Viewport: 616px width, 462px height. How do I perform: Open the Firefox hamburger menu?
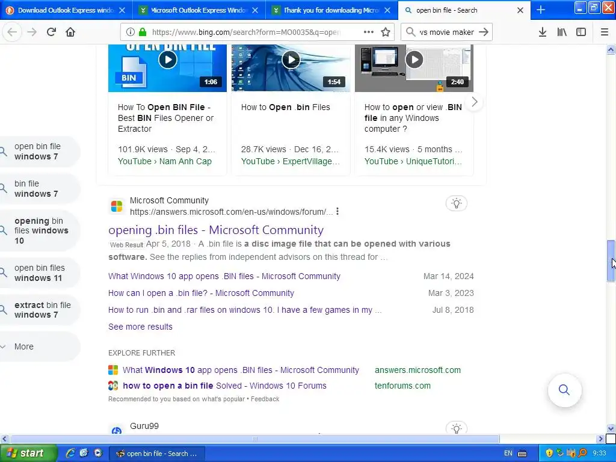point(605,32)
